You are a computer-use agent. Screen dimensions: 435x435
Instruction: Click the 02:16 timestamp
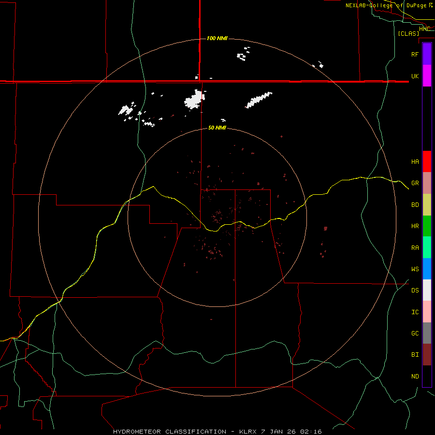pos(311,432)
